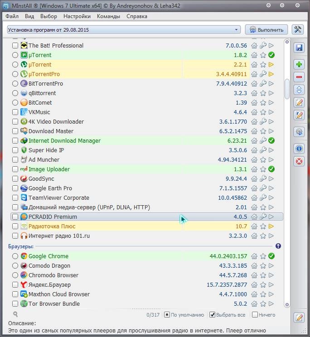Click the key icon in GoodSync row
This screenshot has height=337, width=310.
coord(263,178)
